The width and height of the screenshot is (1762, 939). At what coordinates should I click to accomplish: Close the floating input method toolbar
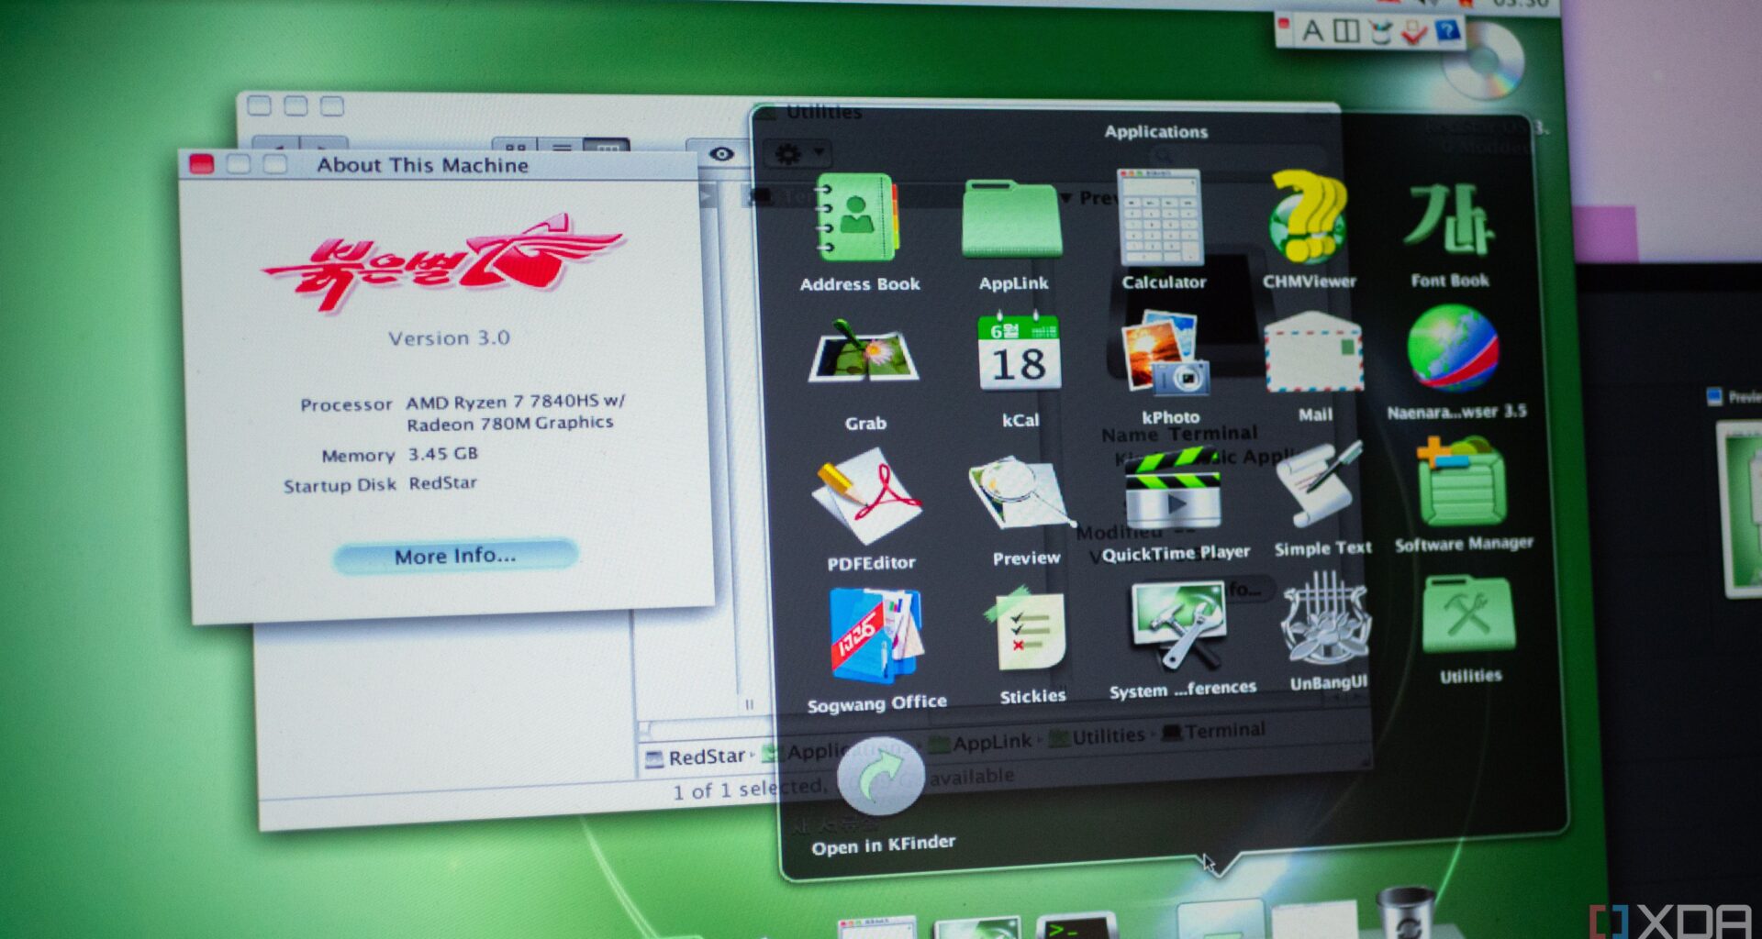click(1285, 22)
